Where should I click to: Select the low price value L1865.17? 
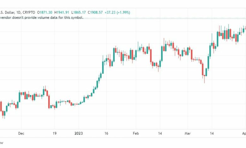(79, 12)
